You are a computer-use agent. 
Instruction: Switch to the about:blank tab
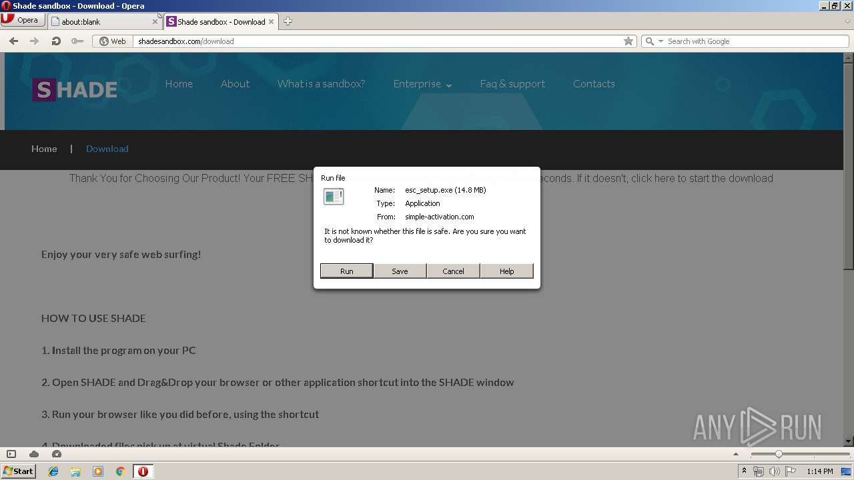[103, 21]
